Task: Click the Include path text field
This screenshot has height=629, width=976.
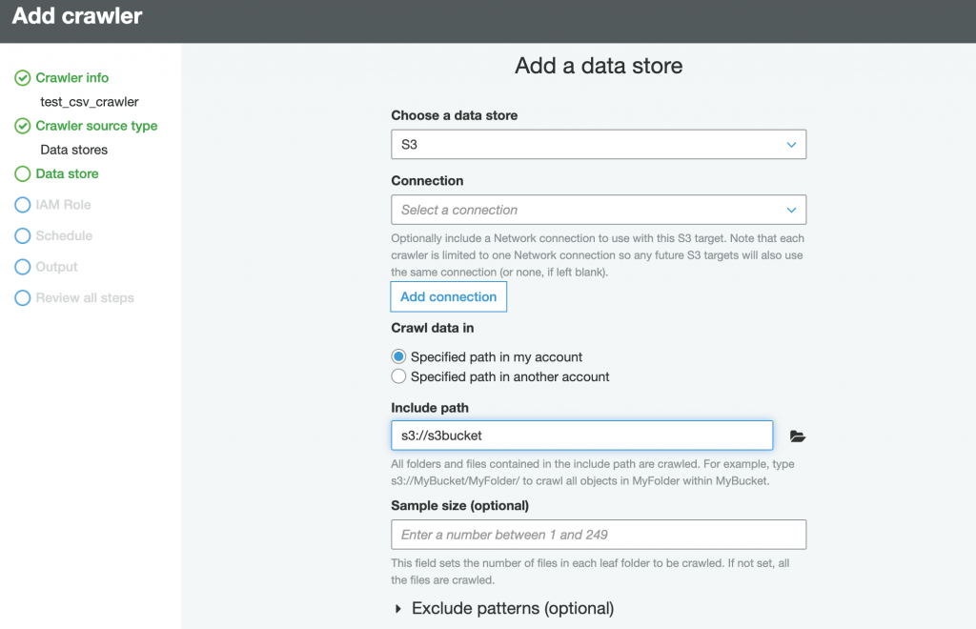Action: click(x=582, y=436)
